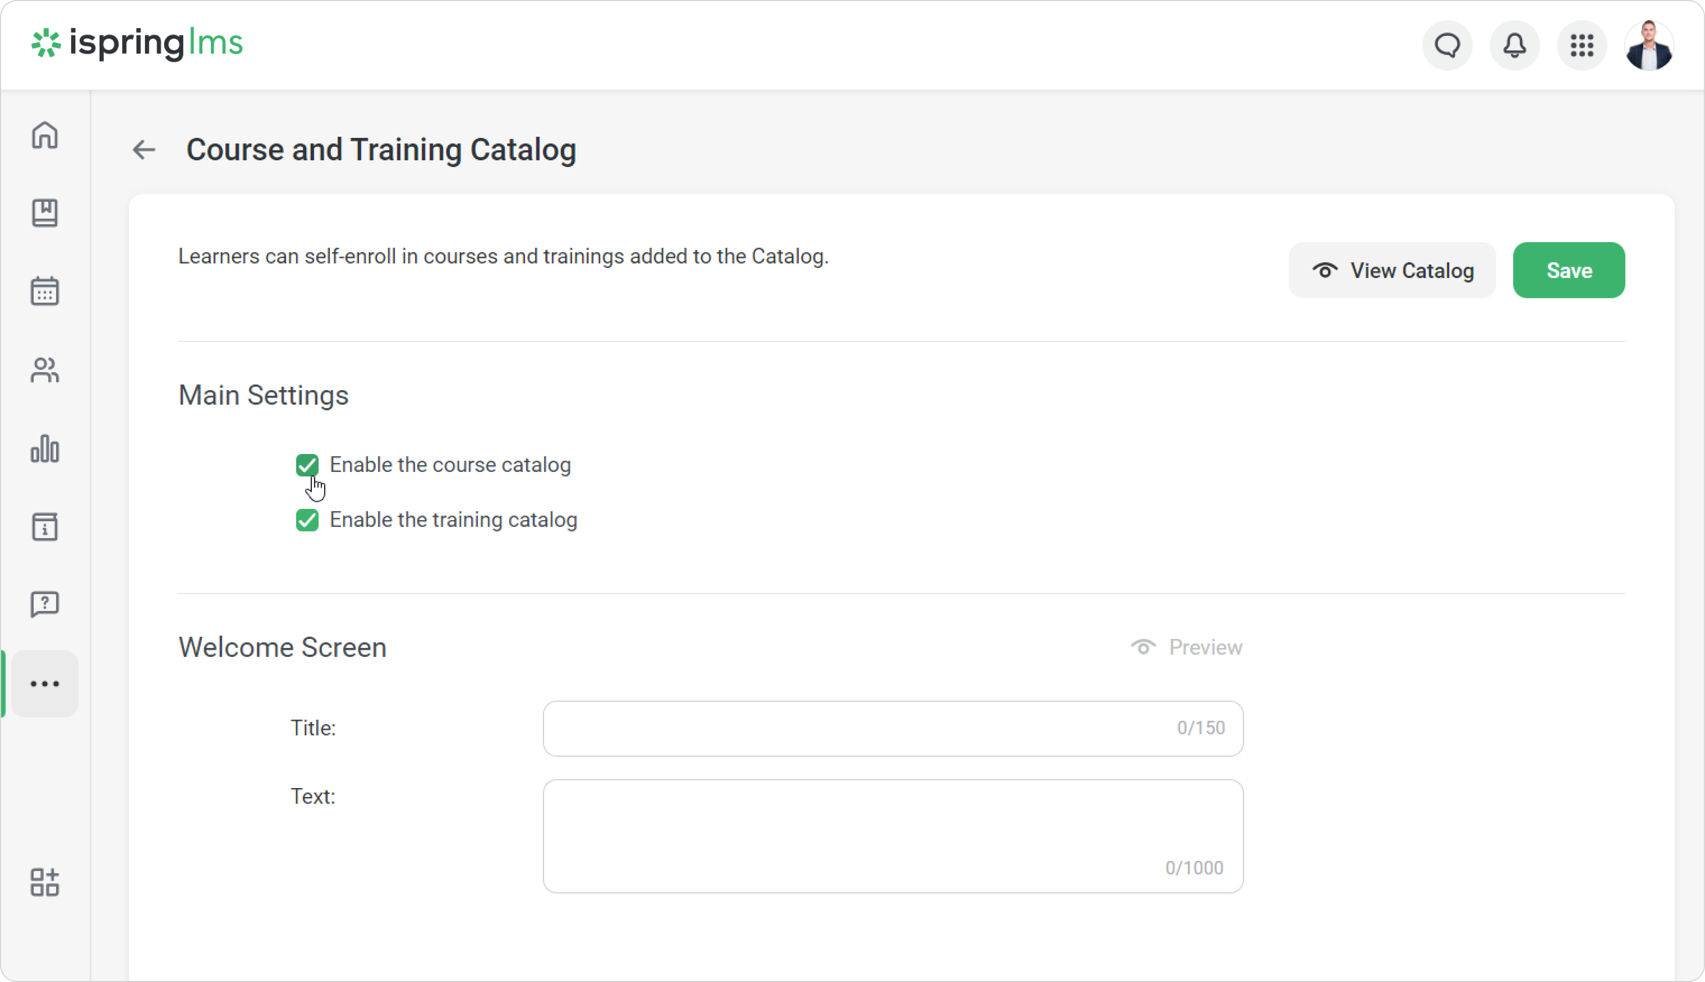Click the 'Title:' field label
This screenshot has height=982, width=1705.
[x=313, y=728]
